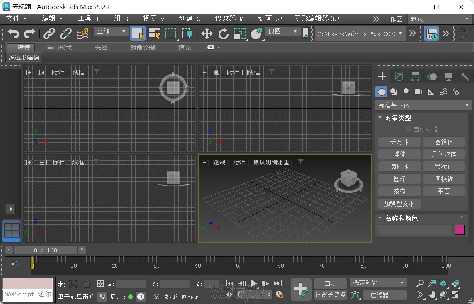Select the Lights category icon
474x304 pixels.
406,92
